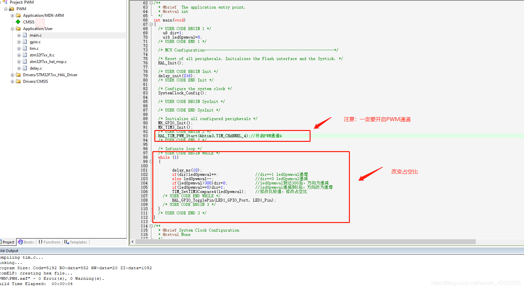Viewport: 524px width, 289px height.
Task: Select tim.c in the project tree
Action: point(34,48)
